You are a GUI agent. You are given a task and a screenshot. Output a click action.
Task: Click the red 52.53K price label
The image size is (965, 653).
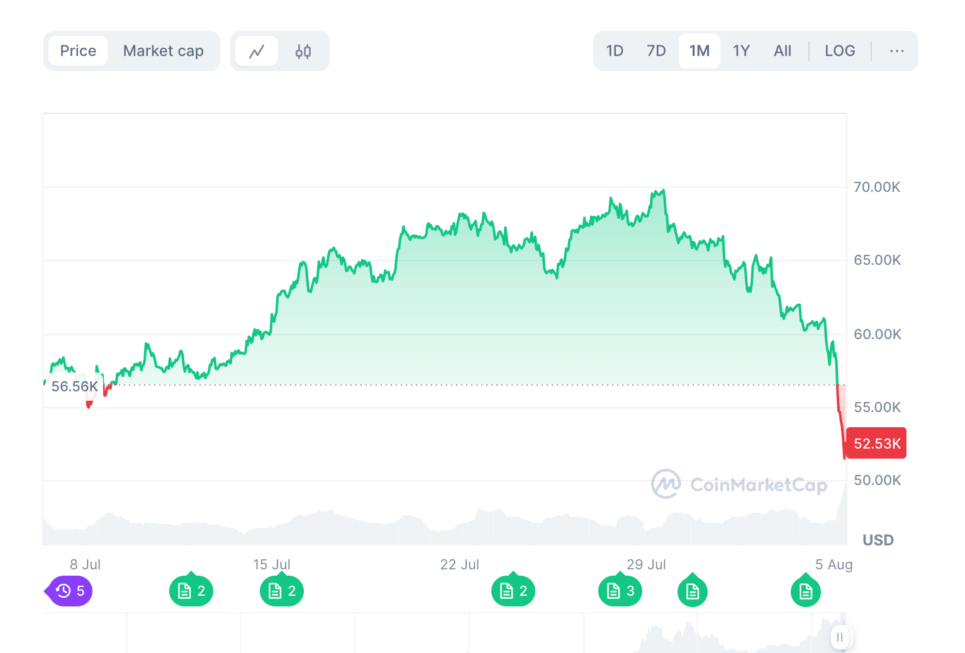[x=876, y=443]
